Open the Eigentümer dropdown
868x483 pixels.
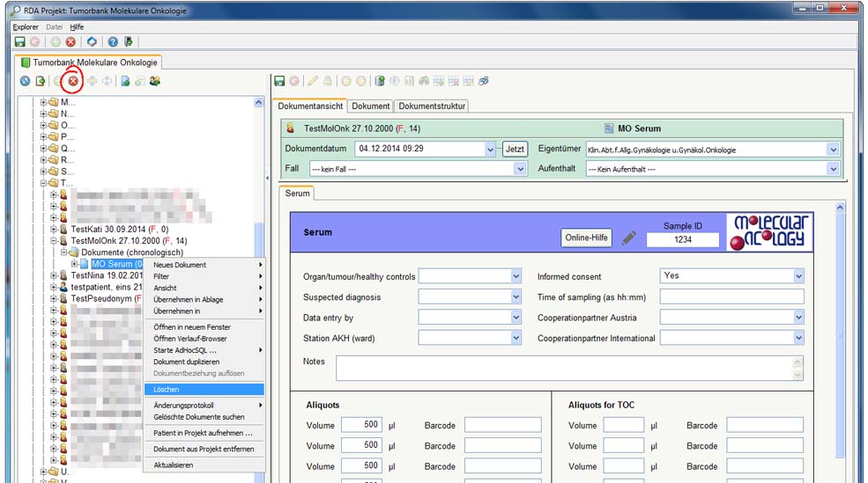(833, 150)
